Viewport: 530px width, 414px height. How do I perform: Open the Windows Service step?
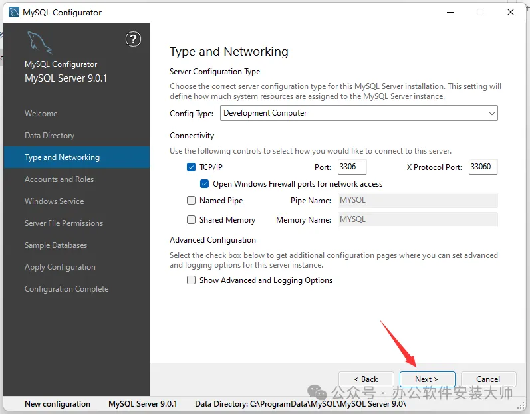54,201
